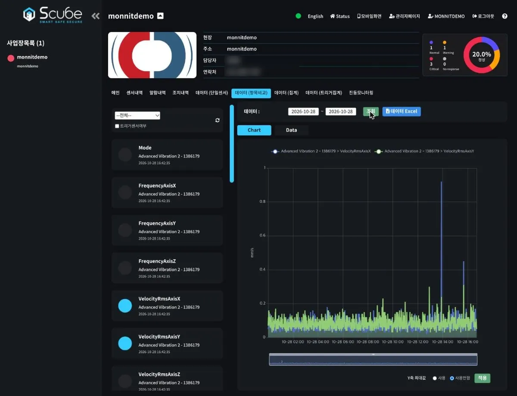Viewport: 517px width, 396px height.
Task: Toggle FrequencyAxisY sensor circle
Action: tap(125, 230)
